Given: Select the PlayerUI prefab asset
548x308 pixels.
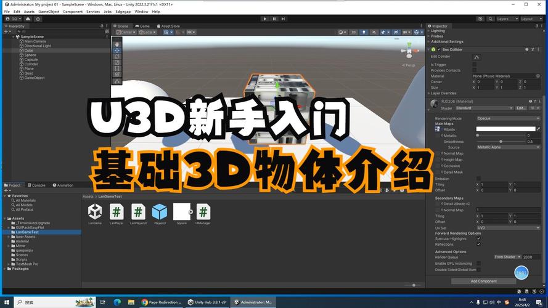Looking at the screenshot, I should 160,214.
